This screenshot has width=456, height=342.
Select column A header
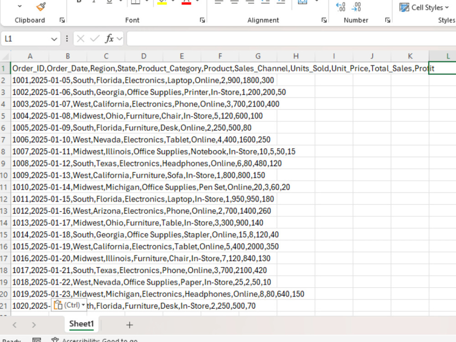pos(30,56)
